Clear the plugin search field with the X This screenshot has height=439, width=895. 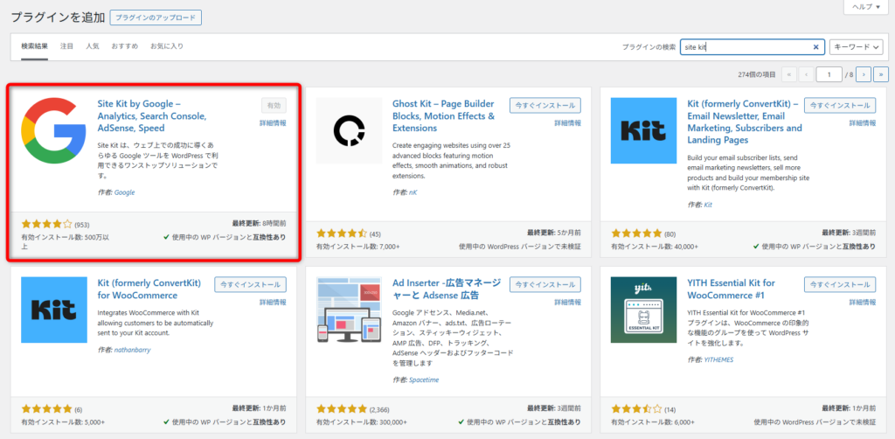point(815,47)
